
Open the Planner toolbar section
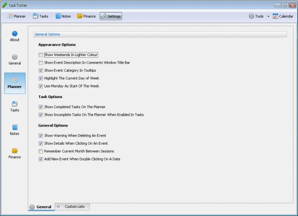(x=17, y=16)
